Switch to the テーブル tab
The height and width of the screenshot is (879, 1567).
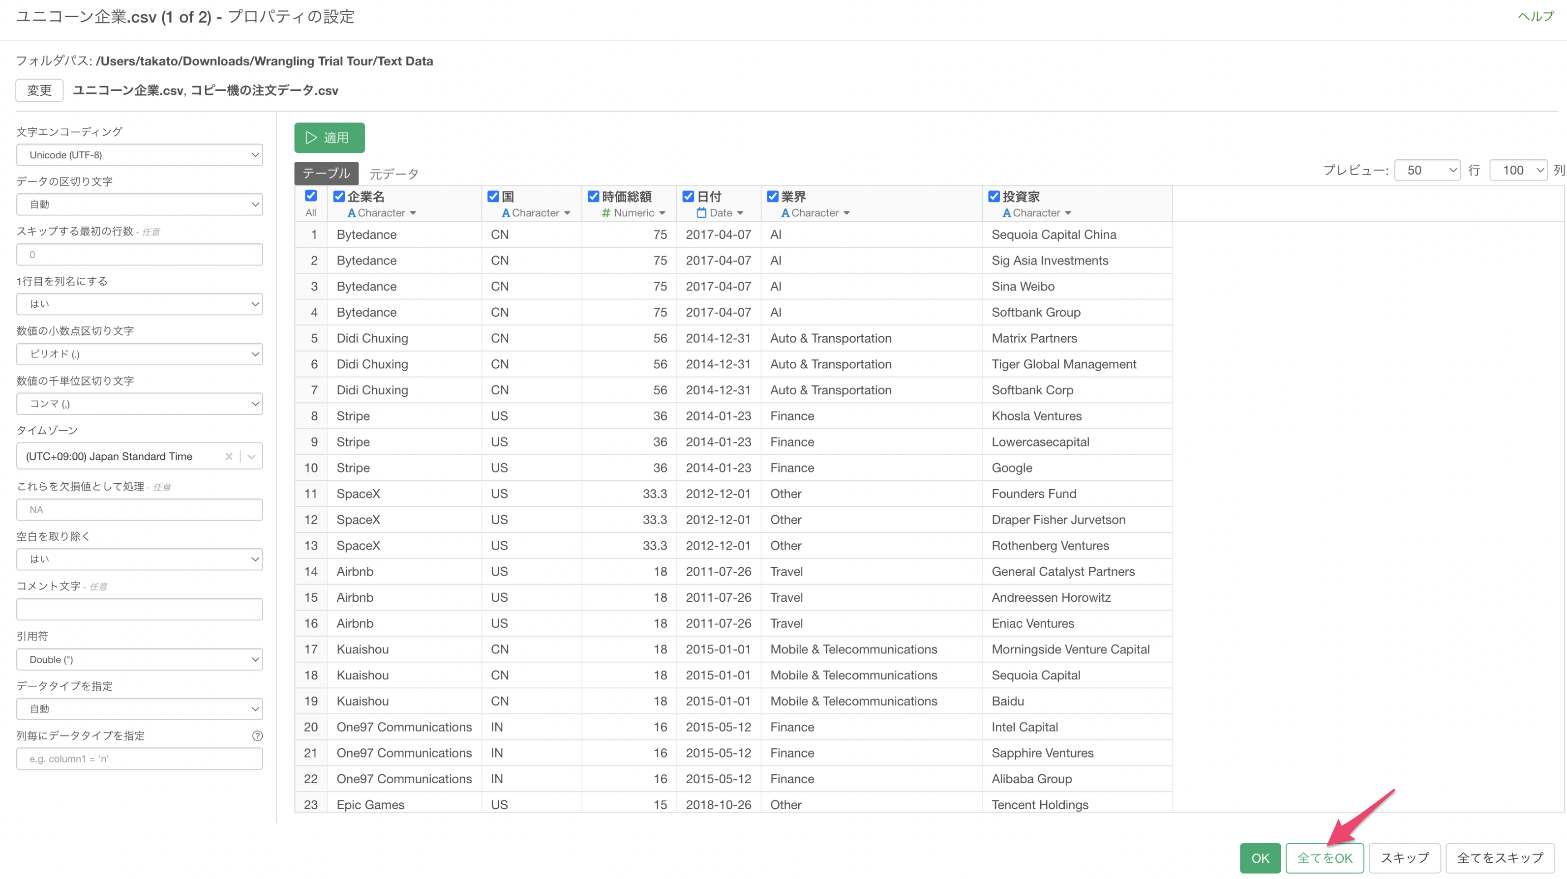pos(327,173)
